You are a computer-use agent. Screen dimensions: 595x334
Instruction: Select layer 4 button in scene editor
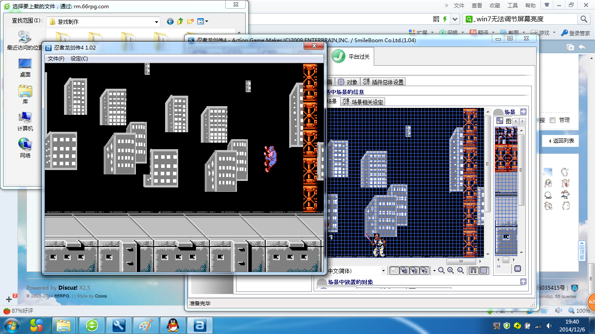424,271
